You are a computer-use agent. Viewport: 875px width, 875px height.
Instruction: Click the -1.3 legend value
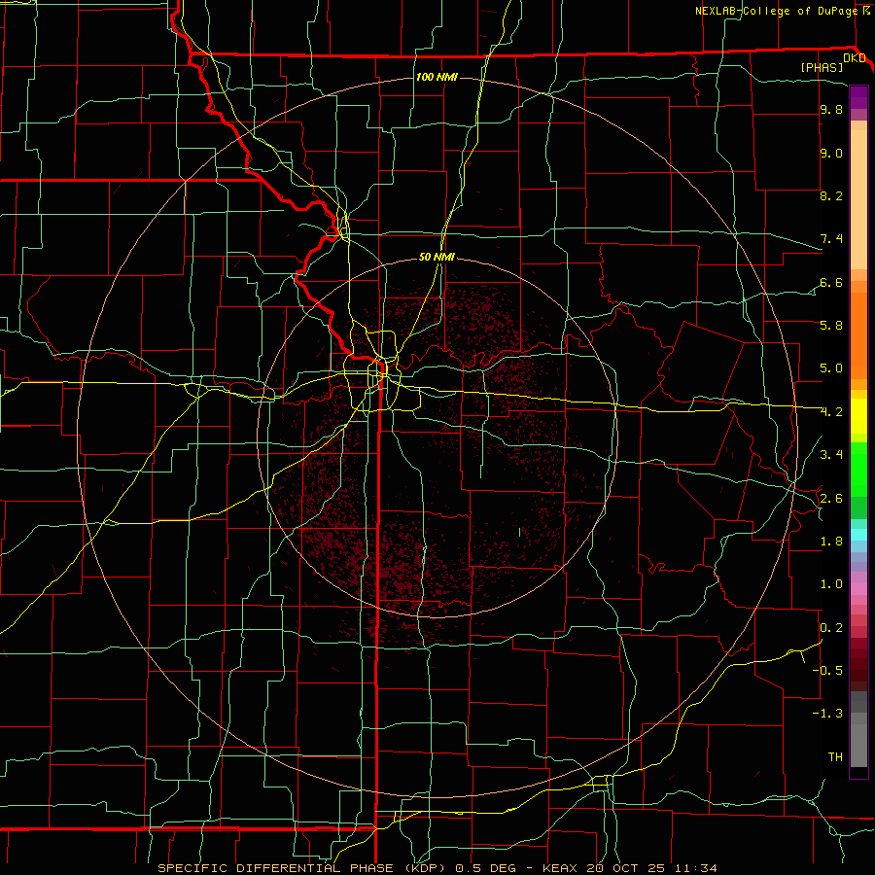click(x=827, y=714)
